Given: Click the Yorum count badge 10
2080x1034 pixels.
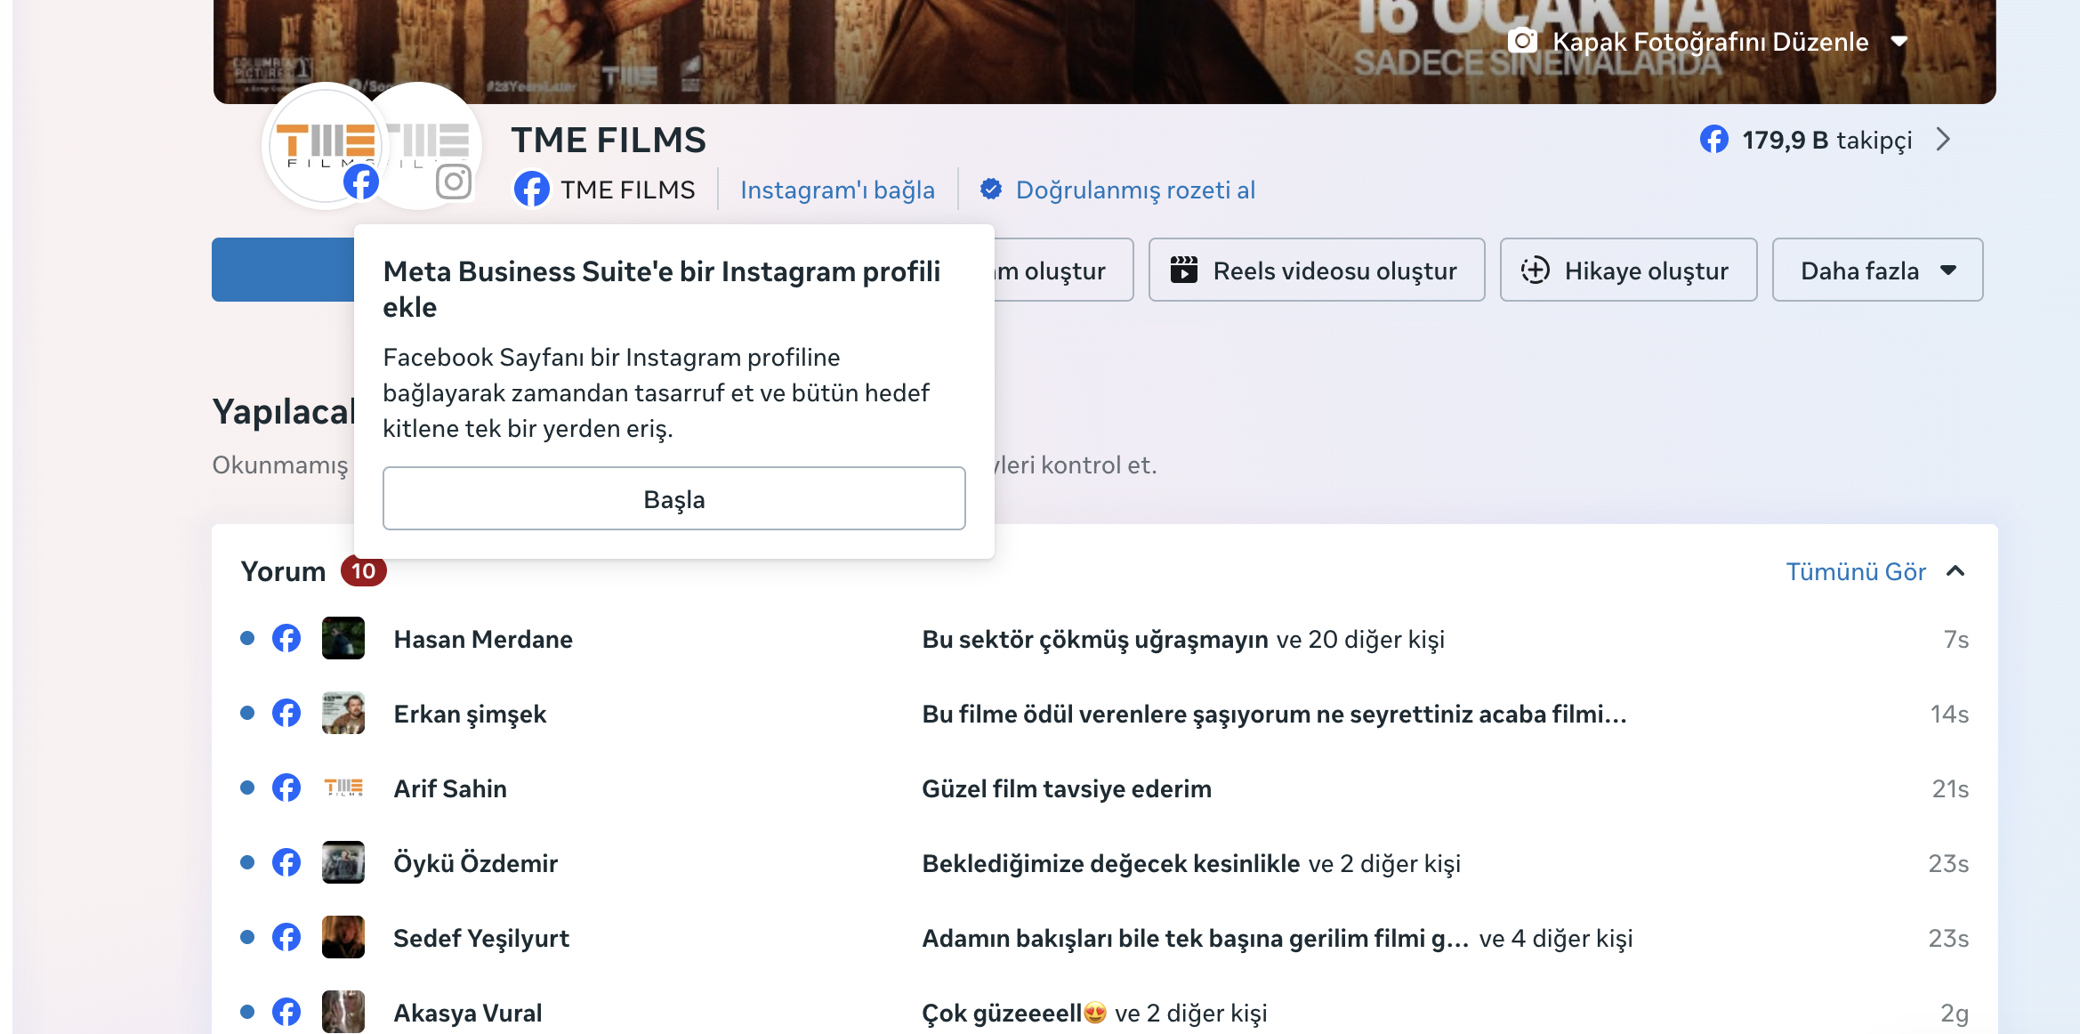Looking at the screenshot, I should [363, 571].
